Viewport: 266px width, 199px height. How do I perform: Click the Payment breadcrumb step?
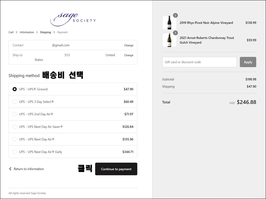(62, 32)
